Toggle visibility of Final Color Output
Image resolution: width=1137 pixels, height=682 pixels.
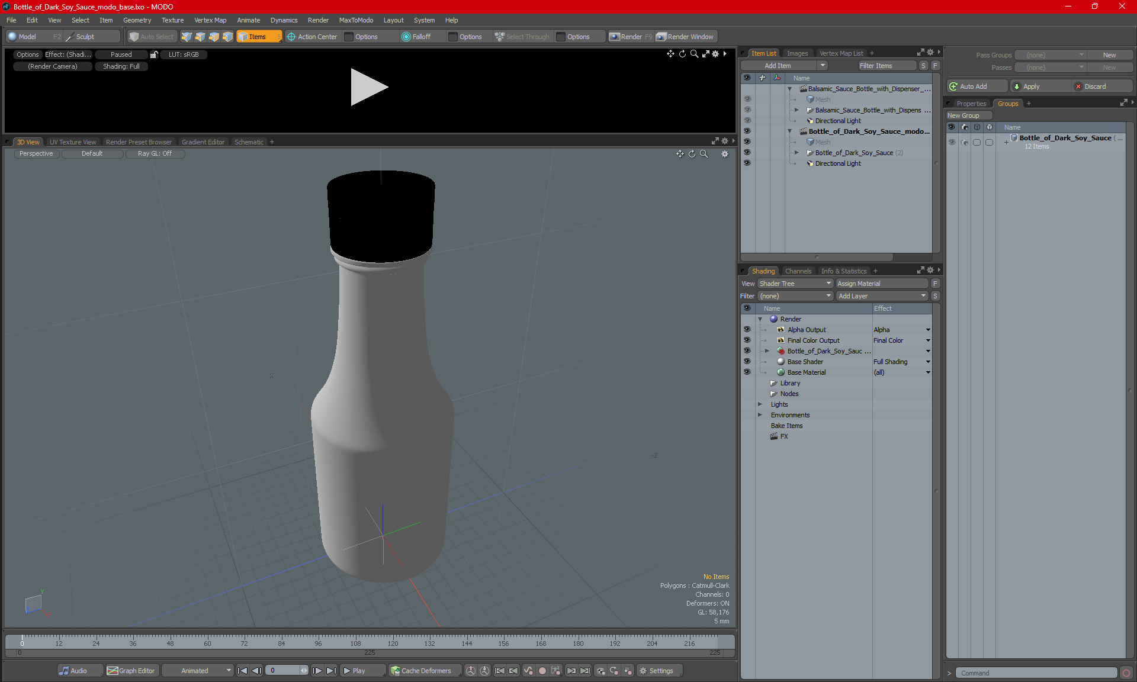[x=747, y=340]
